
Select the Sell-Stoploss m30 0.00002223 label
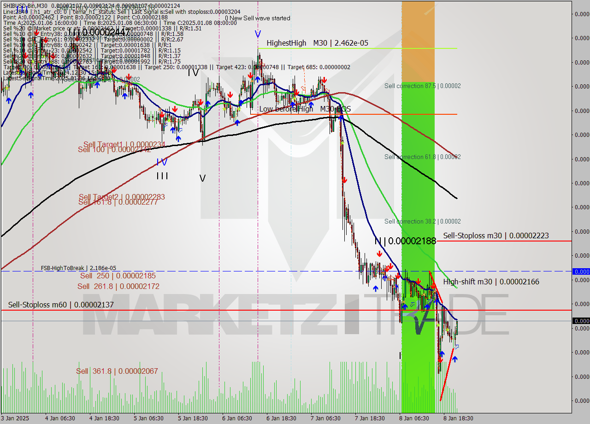pyautogui.click(x=496, y=236)
